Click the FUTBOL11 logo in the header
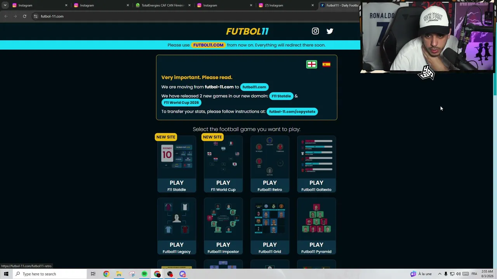 coord(247,31)
